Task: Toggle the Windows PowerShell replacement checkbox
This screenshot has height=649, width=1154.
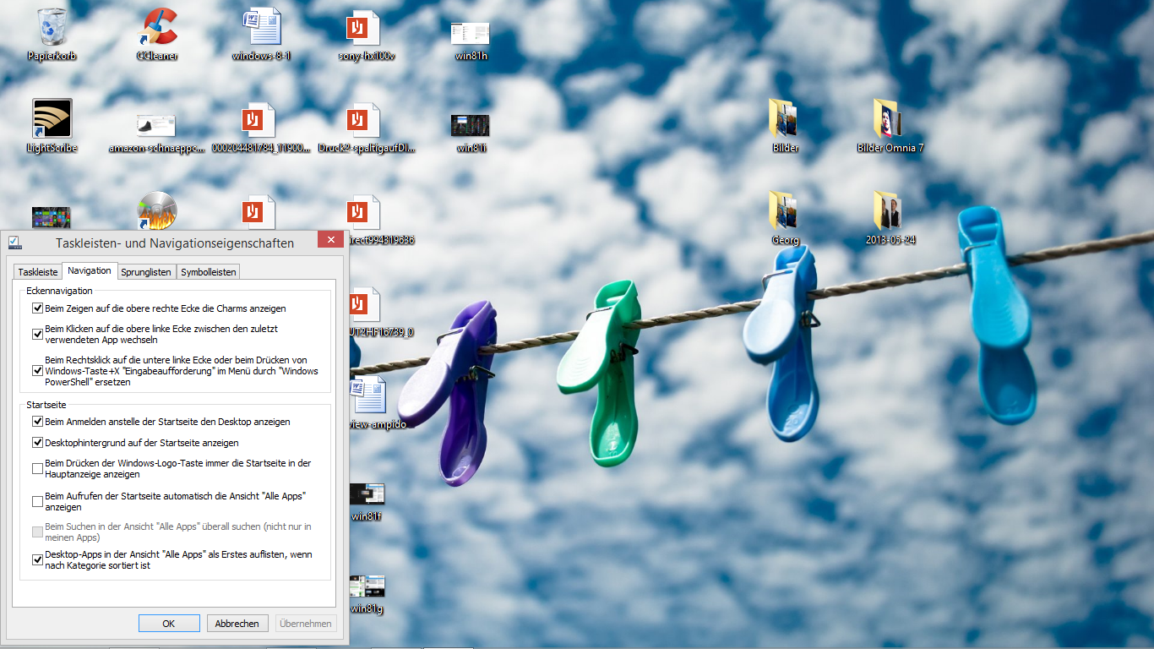Action: click(x=37, y=371)
